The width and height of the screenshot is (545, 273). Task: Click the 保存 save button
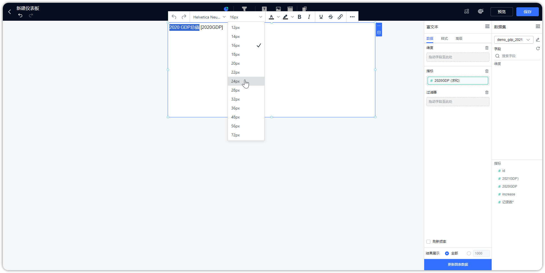(528, 12)
